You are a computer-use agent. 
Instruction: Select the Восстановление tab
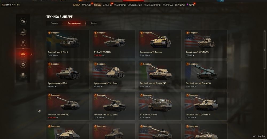74,23
